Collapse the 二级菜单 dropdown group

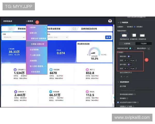[45, 27]
